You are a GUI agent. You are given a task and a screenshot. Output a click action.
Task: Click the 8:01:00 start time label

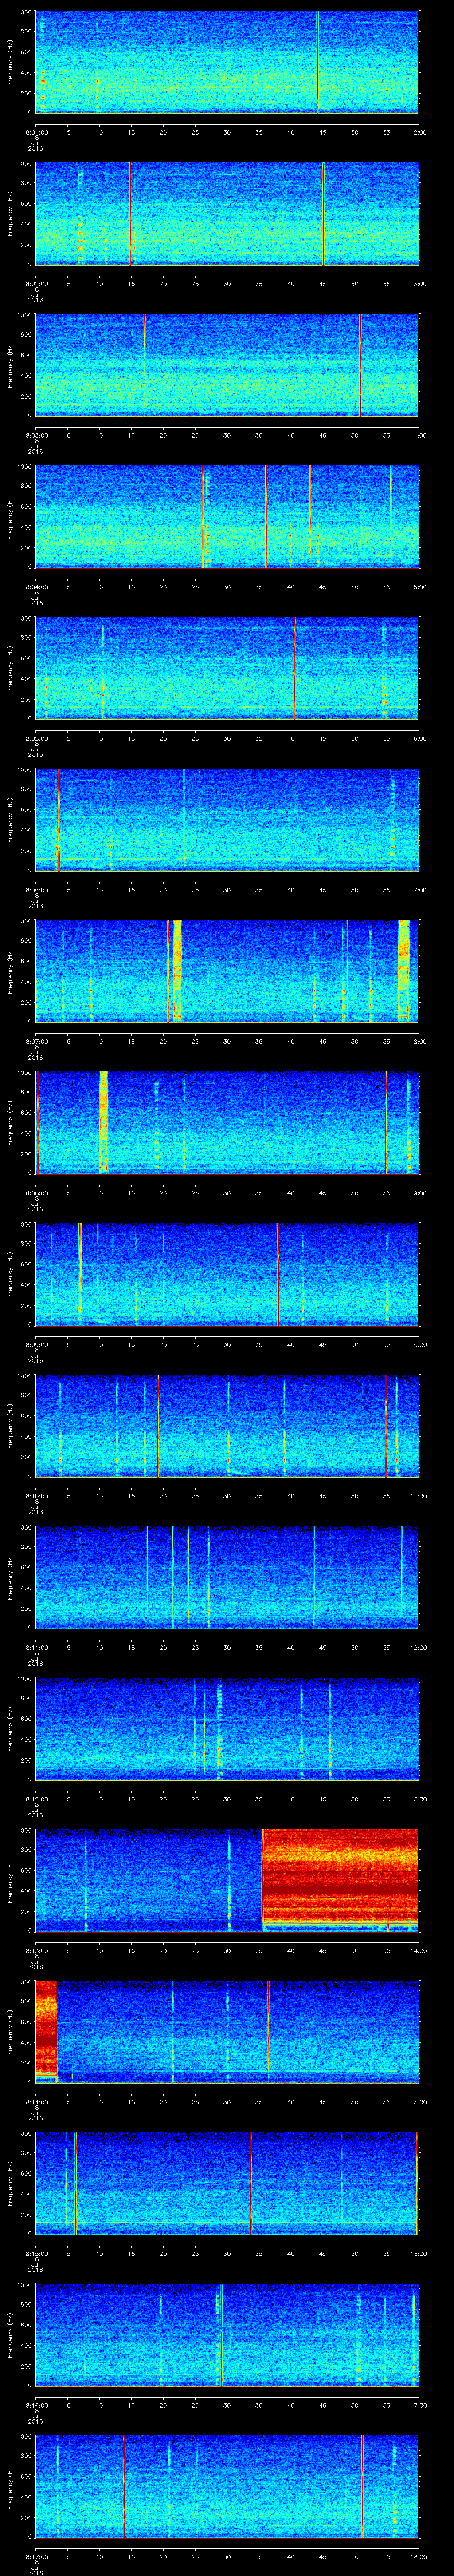coord(36,132)
